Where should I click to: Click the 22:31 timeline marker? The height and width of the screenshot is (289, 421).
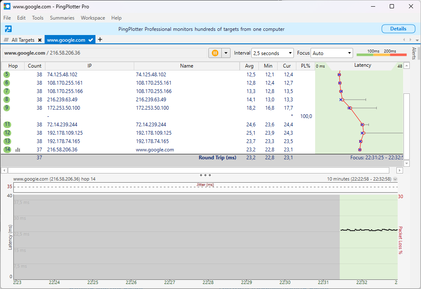point(323,282)
